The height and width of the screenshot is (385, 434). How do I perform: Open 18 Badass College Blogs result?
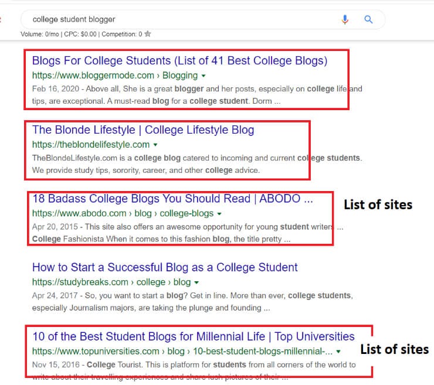[x=172, y=199]
